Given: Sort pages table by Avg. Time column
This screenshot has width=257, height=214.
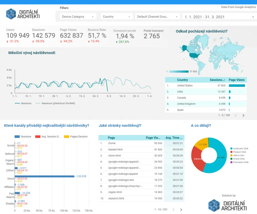Looking at the screenshot, I should pos(174,138).
